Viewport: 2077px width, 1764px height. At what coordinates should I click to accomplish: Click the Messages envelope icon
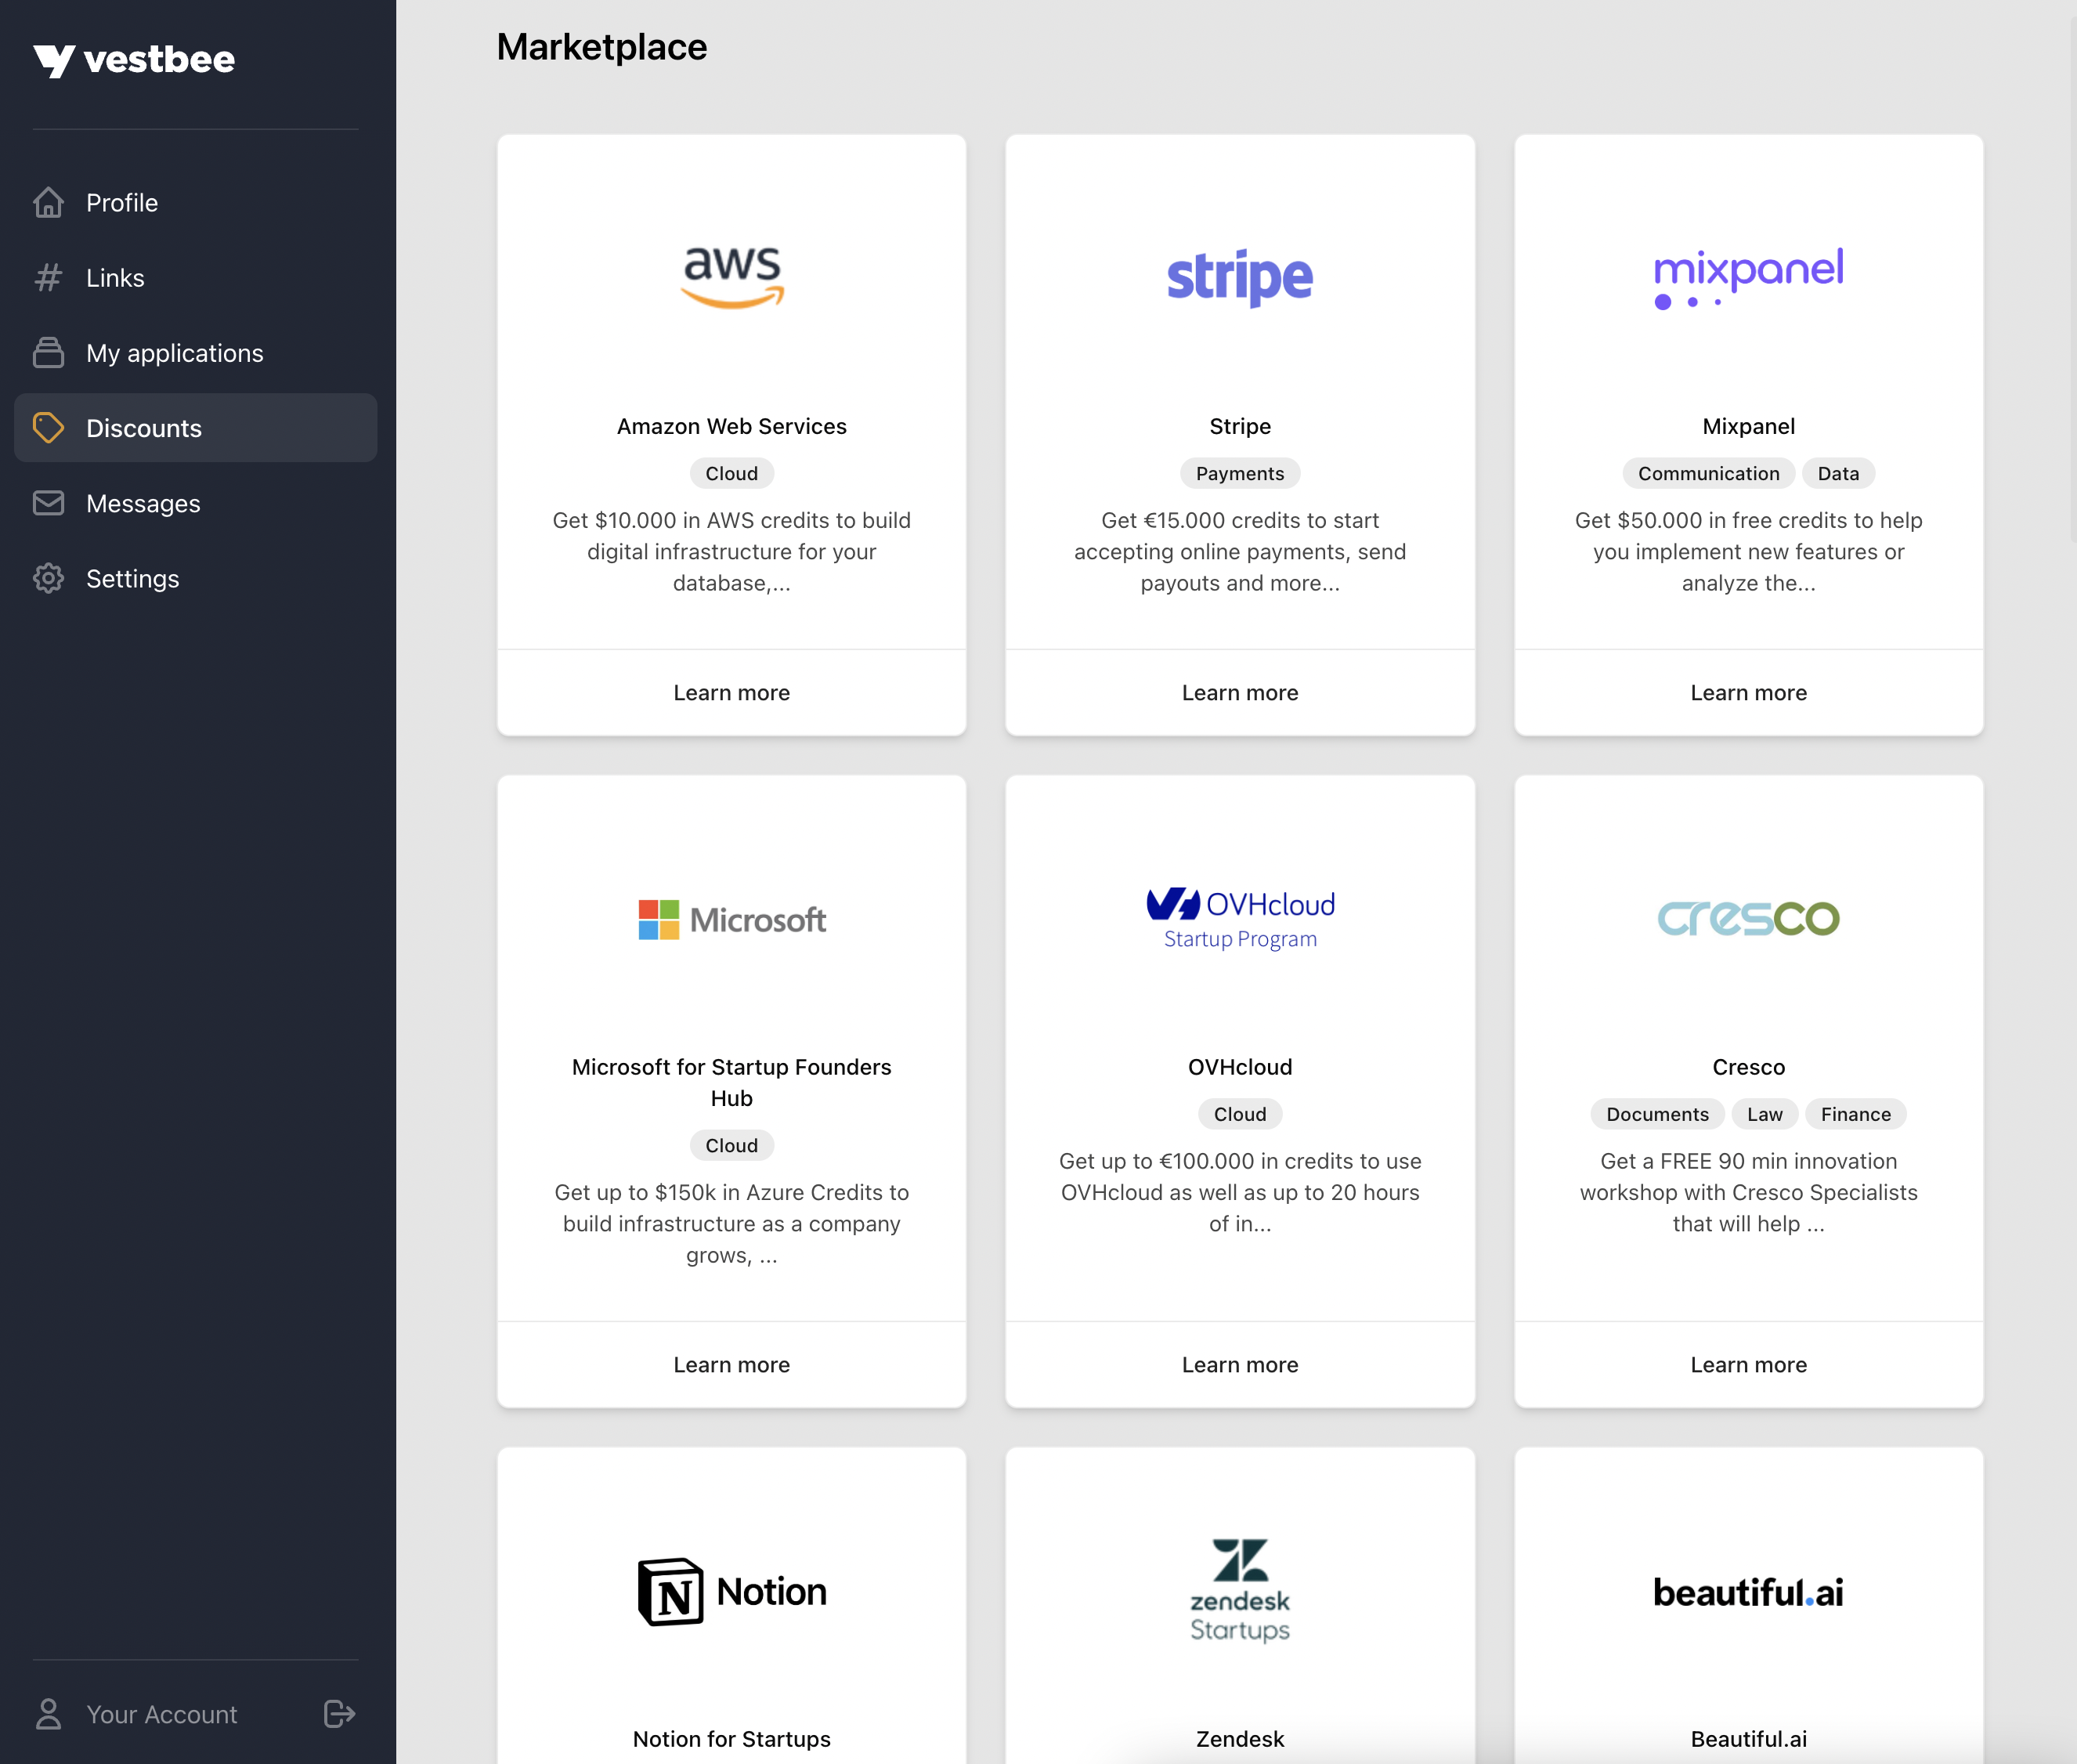48,503
